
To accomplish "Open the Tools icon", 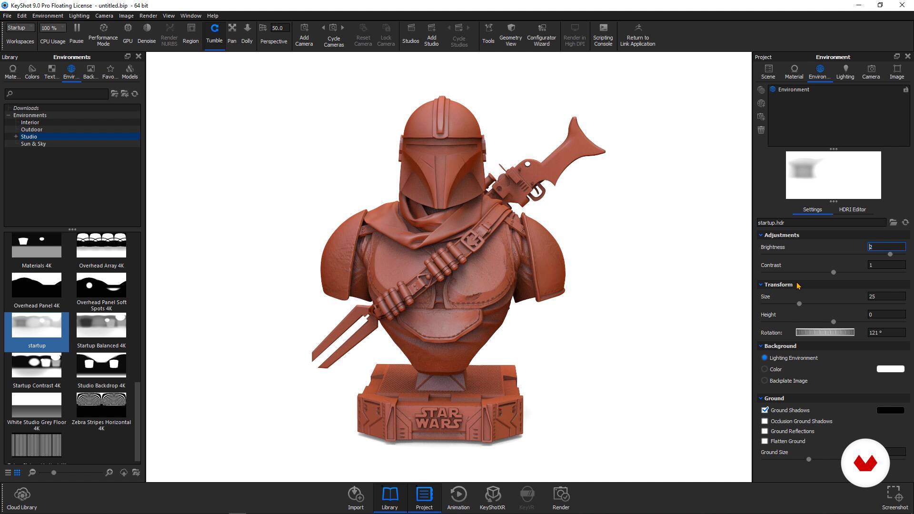I will click(x=488, y=28).
